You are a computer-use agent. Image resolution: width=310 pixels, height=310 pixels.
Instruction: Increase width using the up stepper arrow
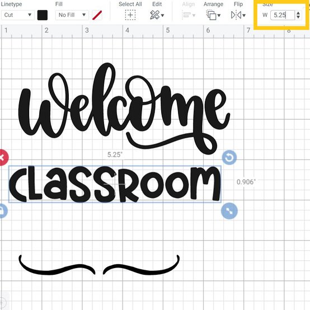pos(298,13)
